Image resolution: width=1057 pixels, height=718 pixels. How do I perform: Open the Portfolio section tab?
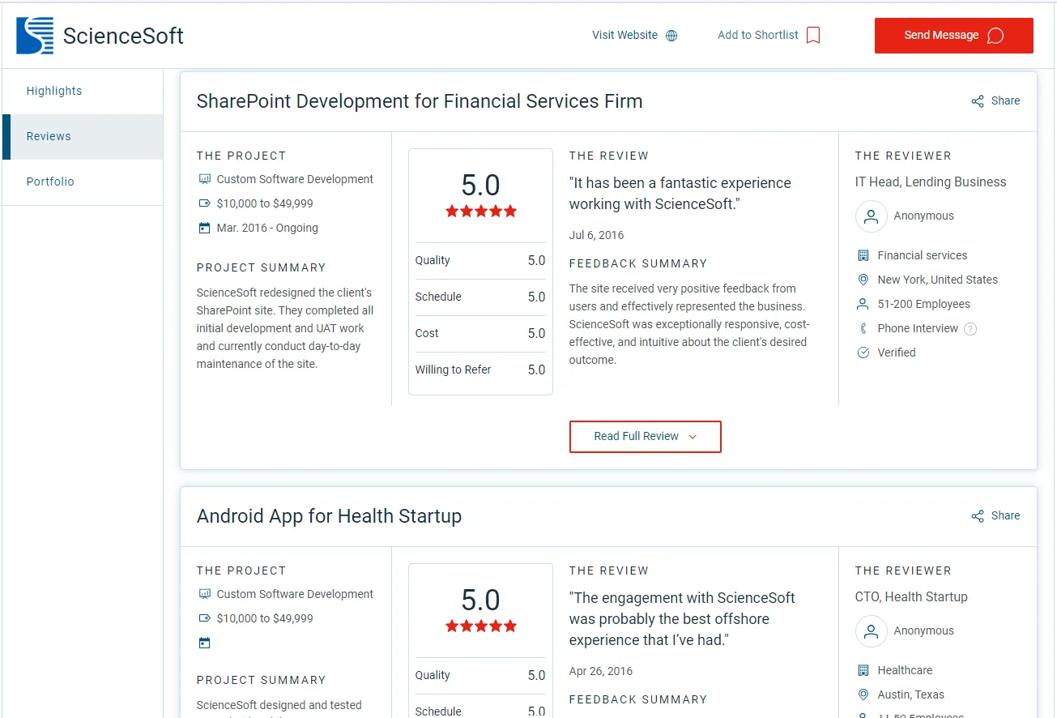tap(83, 182)
